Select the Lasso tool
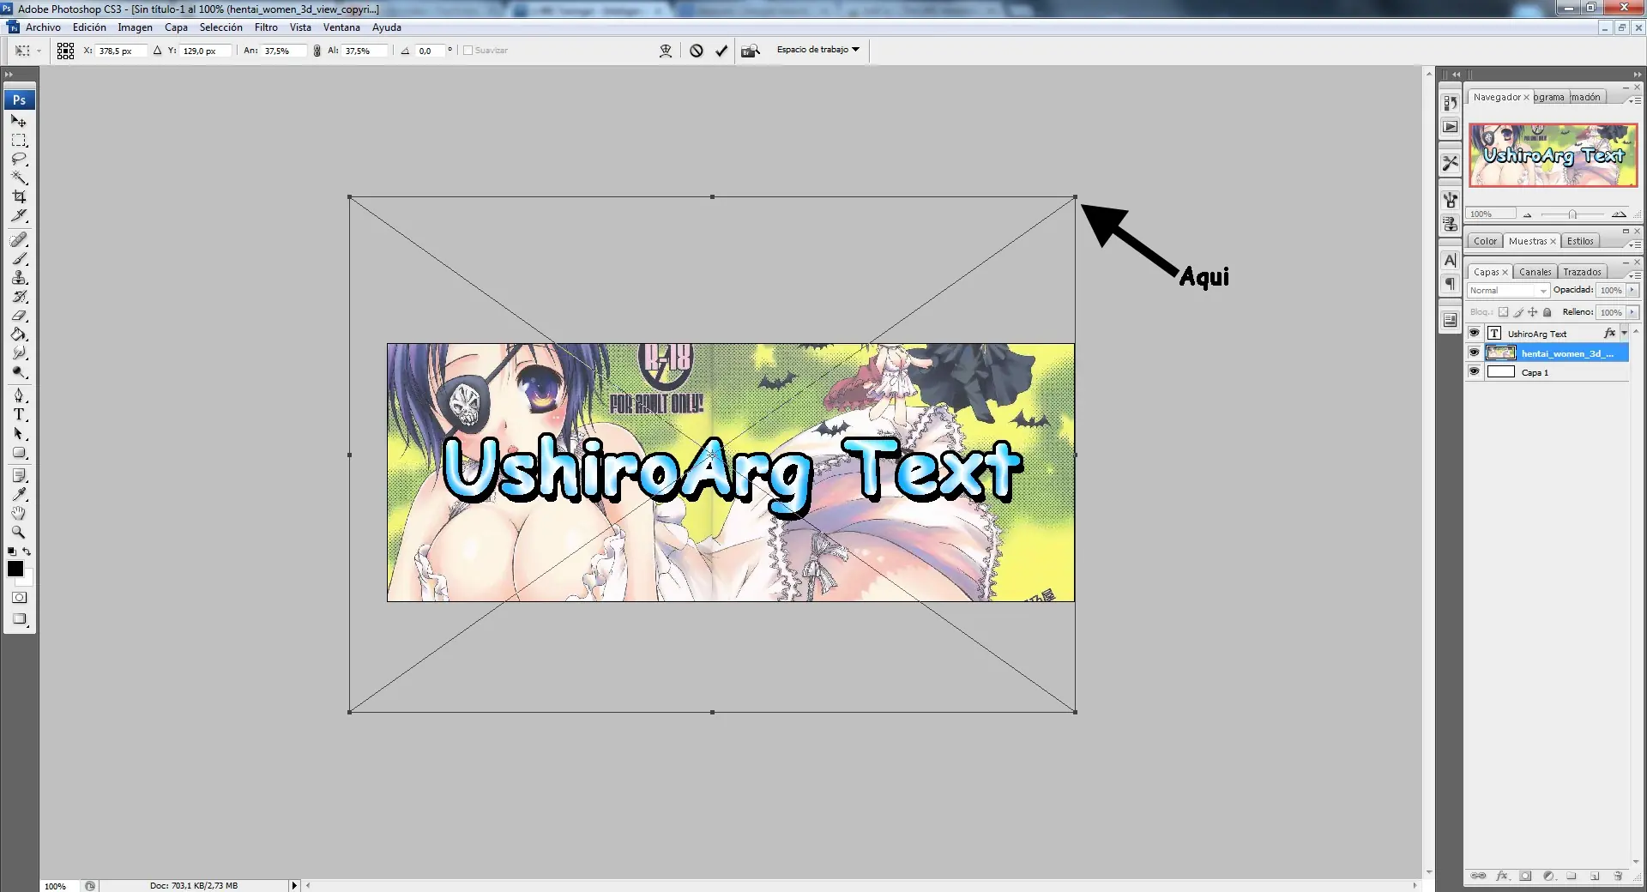 click(19, 159)
